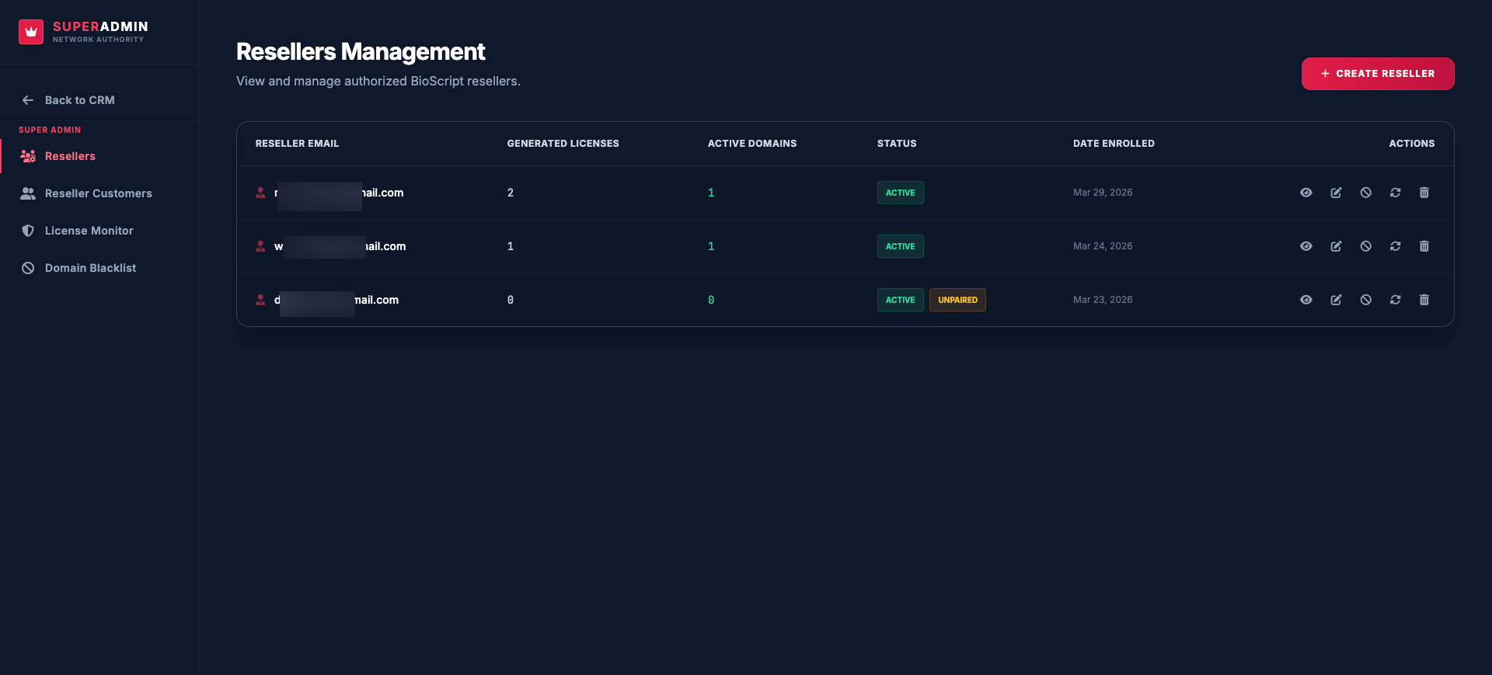Delete the reseller enrolled Mar 23, 2026
The width and height of the screenshot is (1492, 675).
click(1424, 300)
